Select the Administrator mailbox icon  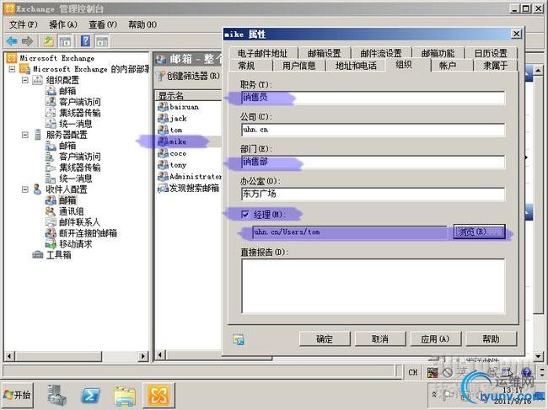[x=163, y=176]
